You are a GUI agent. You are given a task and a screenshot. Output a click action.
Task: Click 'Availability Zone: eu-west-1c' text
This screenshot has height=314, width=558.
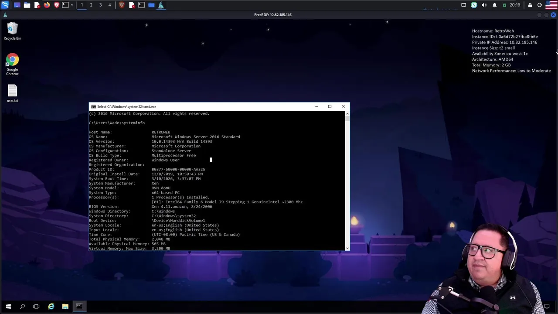pos(500,54)
